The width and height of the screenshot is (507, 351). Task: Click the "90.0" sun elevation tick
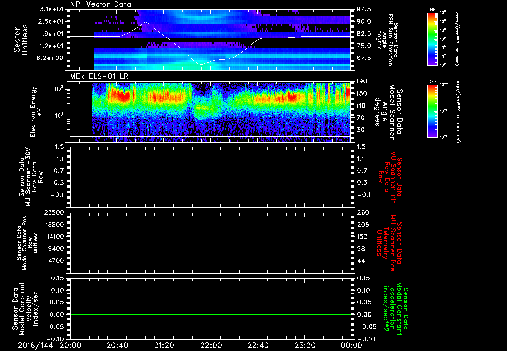(x=364, y=21)
